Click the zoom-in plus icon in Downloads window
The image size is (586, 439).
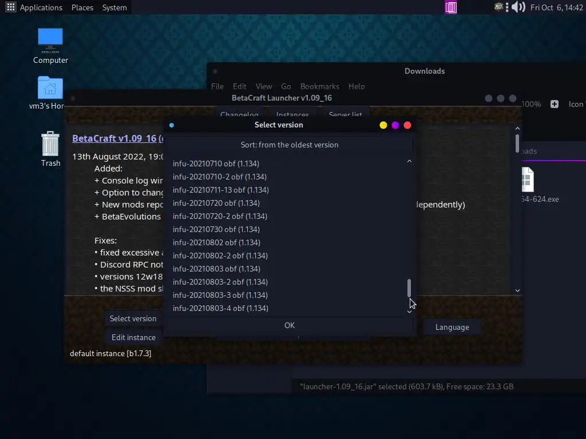pyautogui.click(x=554, y=104)
